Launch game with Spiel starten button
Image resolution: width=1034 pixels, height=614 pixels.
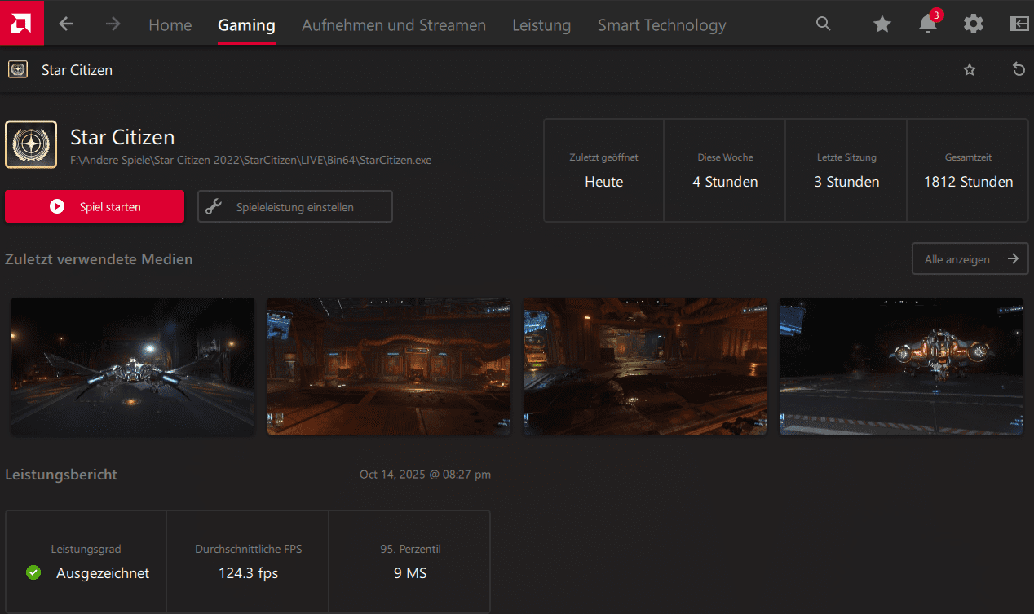[x=95, y=206]
